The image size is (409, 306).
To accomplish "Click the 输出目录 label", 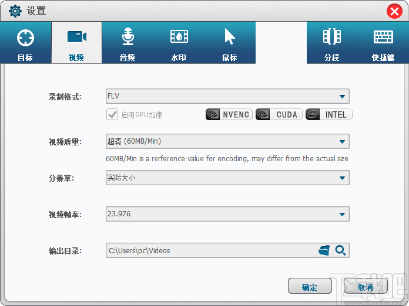I will click(65, 251).
